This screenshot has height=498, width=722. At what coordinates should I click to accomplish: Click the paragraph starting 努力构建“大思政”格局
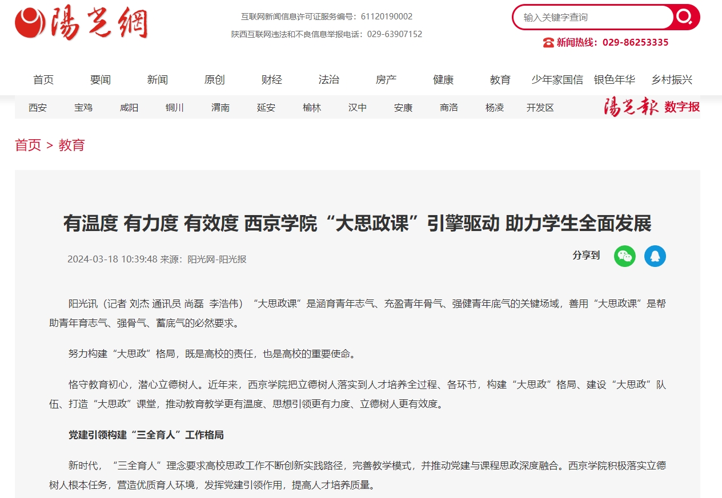pos(212,354)
